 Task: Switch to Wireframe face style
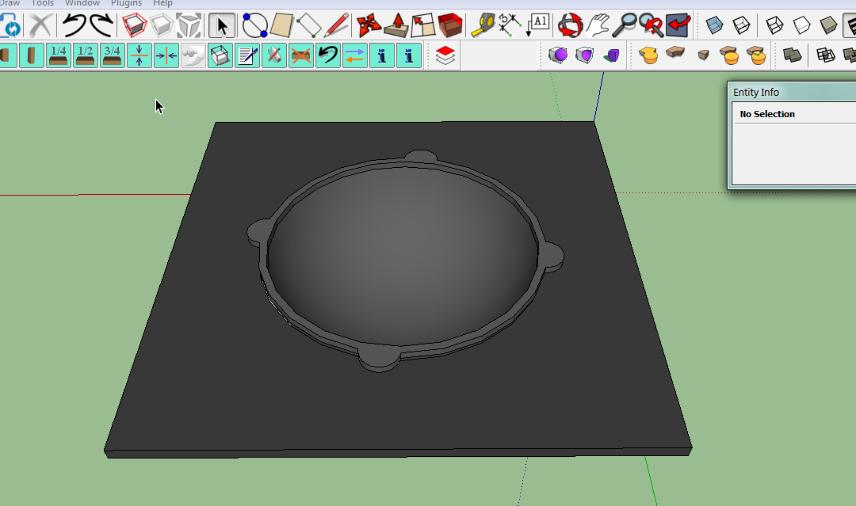click(x=774, y=26)
